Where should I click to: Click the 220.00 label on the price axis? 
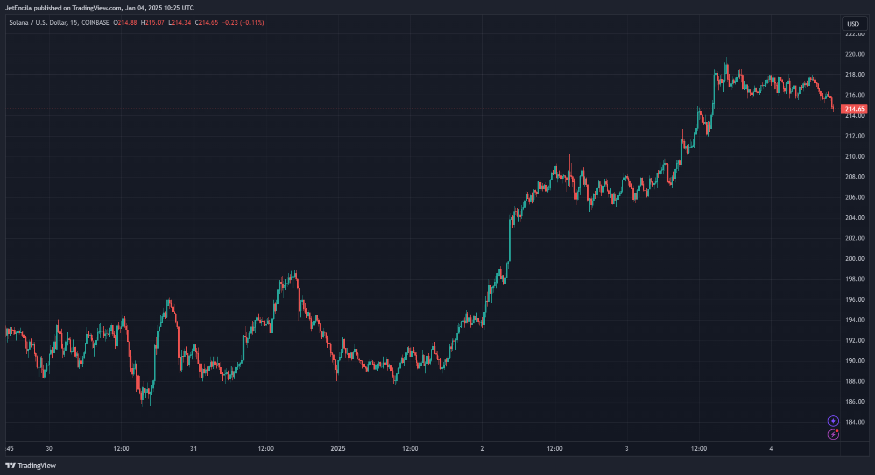click(x=855, y=54)
